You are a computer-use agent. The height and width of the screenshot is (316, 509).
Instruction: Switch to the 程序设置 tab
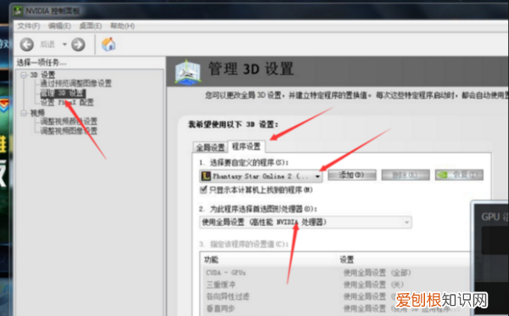pos(246,147)
